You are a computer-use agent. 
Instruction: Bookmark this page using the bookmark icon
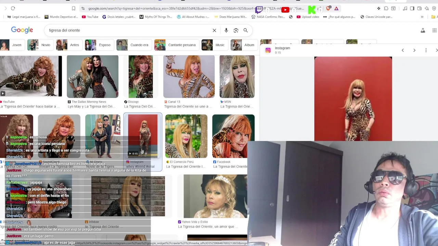click(x=74, y=8)
